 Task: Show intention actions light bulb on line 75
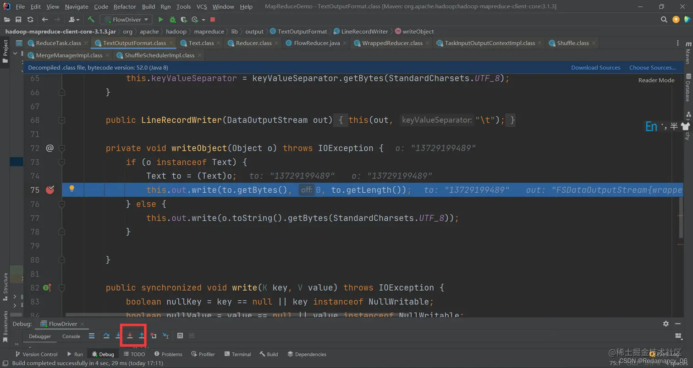71,189
